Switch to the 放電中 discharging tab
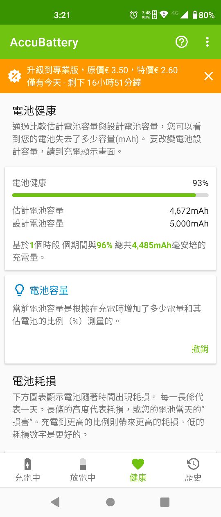 click(83, 470)
